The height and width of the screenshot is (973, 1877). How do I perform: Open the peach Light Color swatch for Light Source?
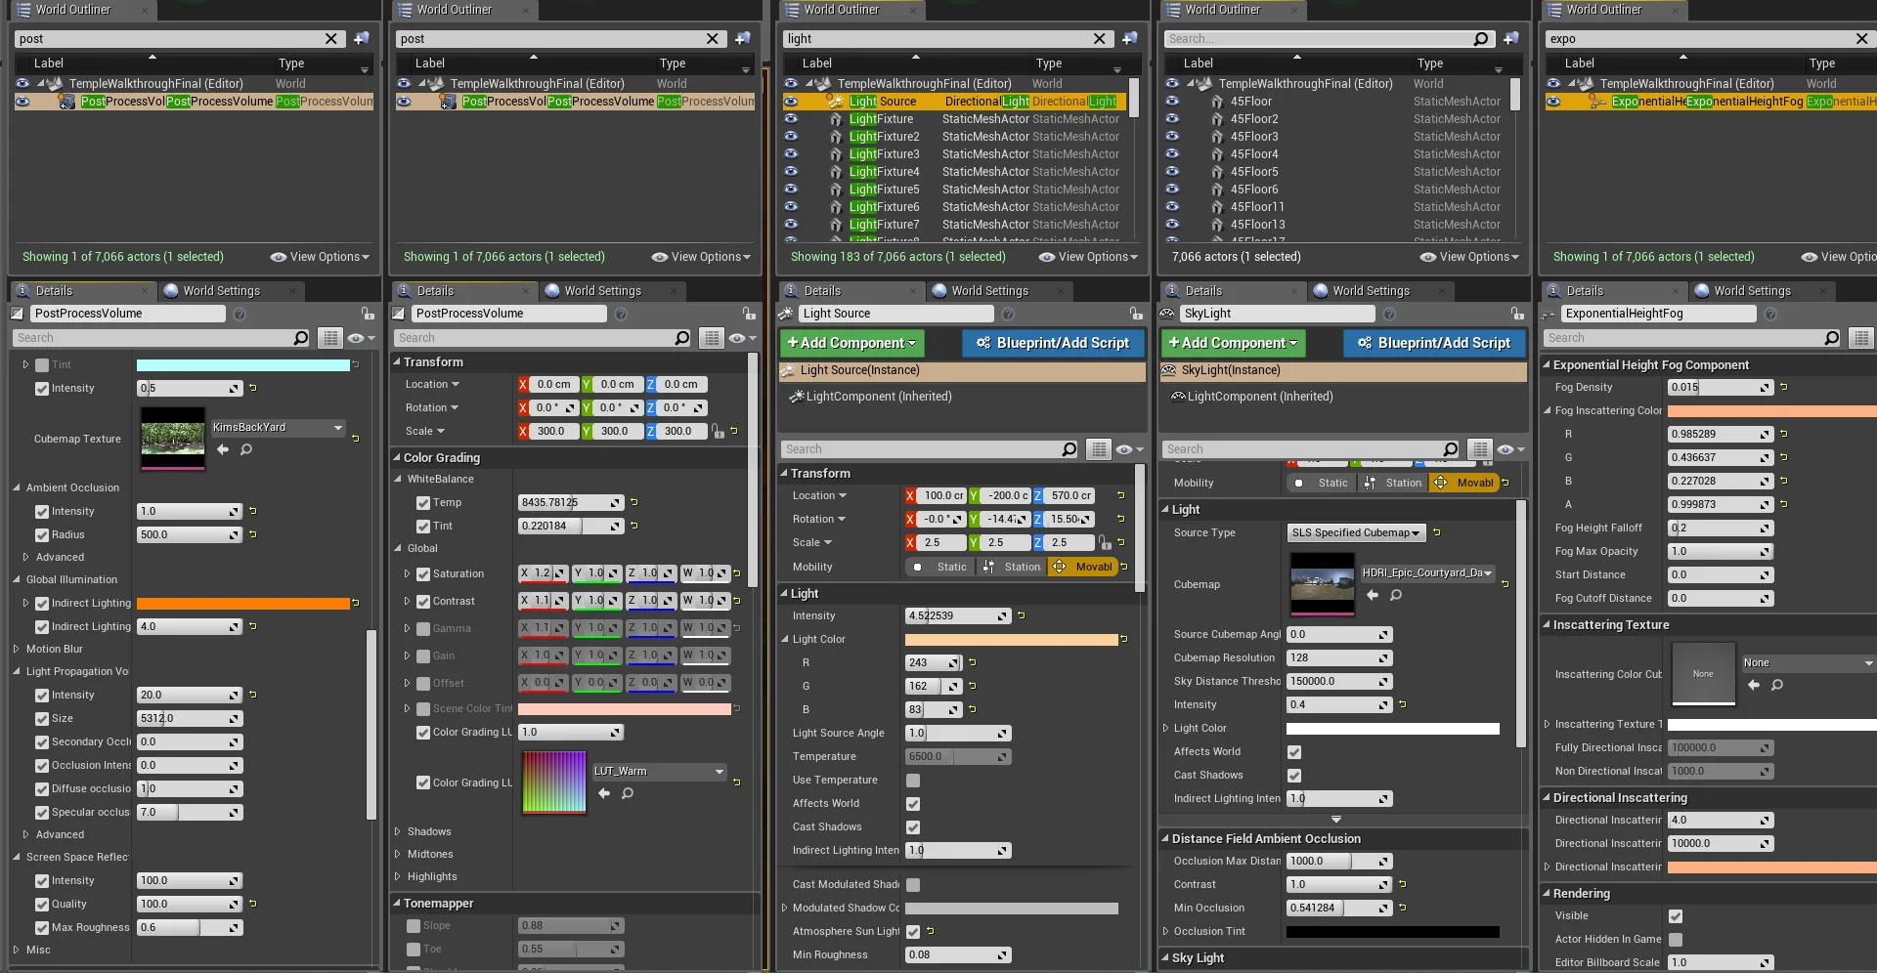[1012, 640]
